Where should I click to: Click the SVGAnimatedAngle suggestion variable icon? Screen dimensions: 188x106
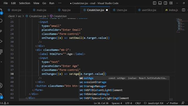click(81, 94)
